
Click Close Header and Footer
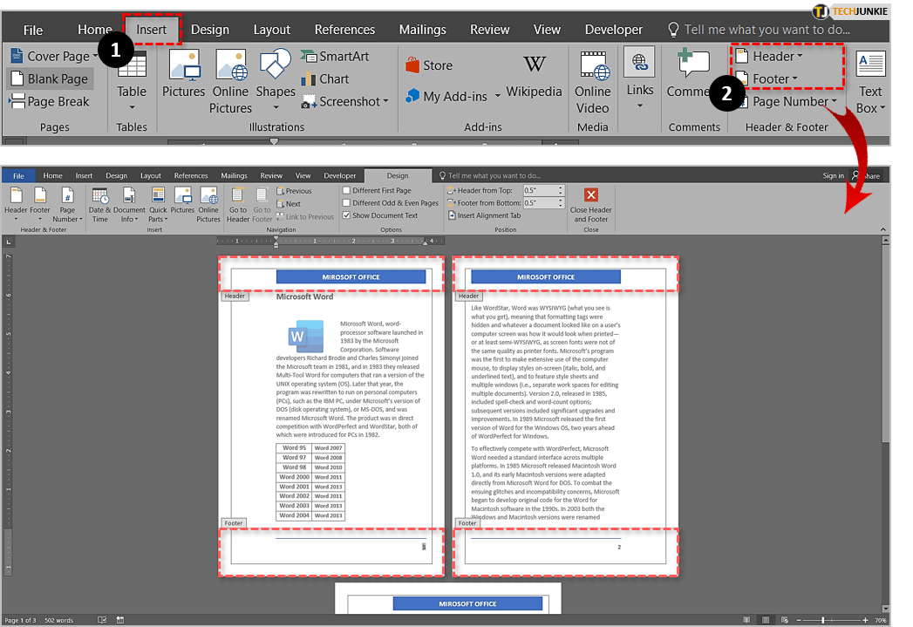tap(590, 205)
